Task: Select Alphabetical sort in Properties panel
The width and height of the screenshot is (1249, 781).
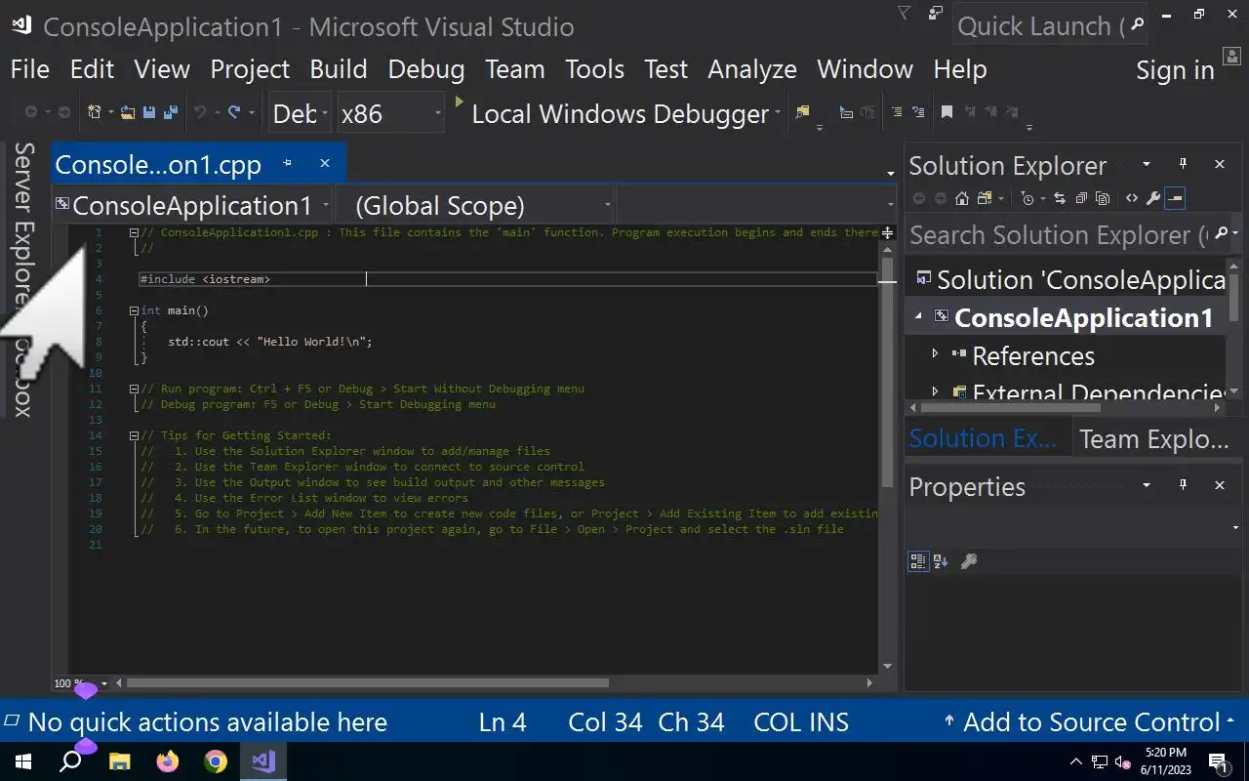Action: (x=941, y=561)
